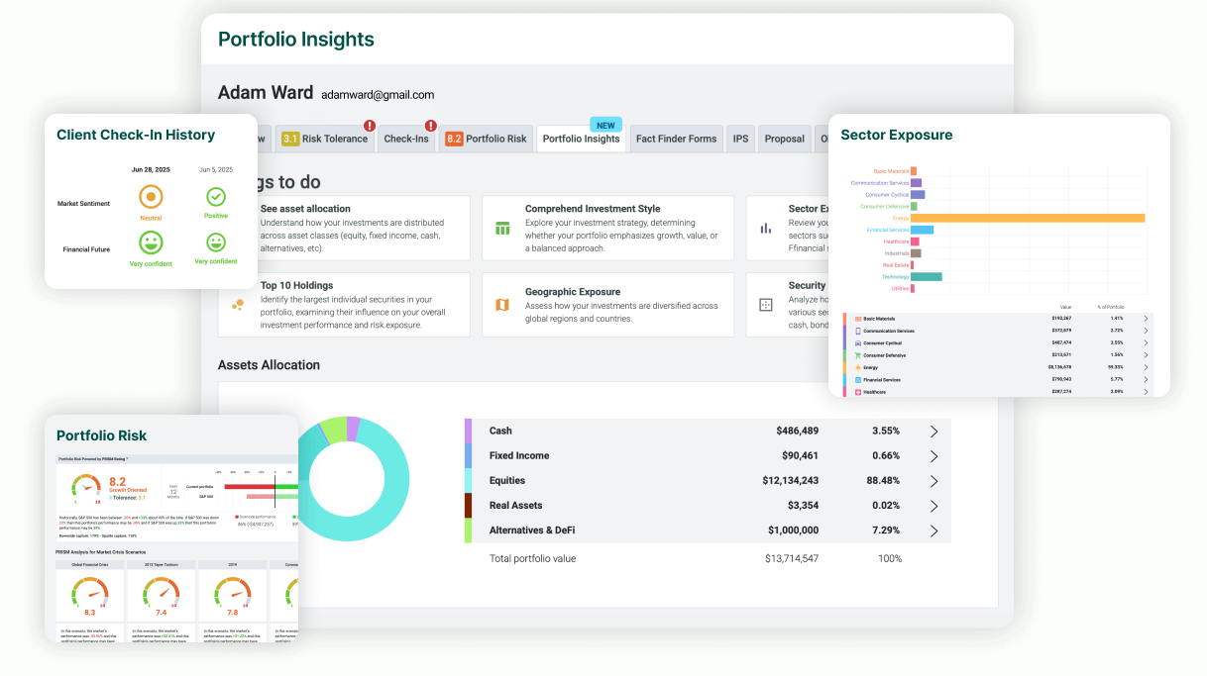This screenshot has height=676, width=1207.
Task: Open the Geographic Exposure card
Action: 608,305
